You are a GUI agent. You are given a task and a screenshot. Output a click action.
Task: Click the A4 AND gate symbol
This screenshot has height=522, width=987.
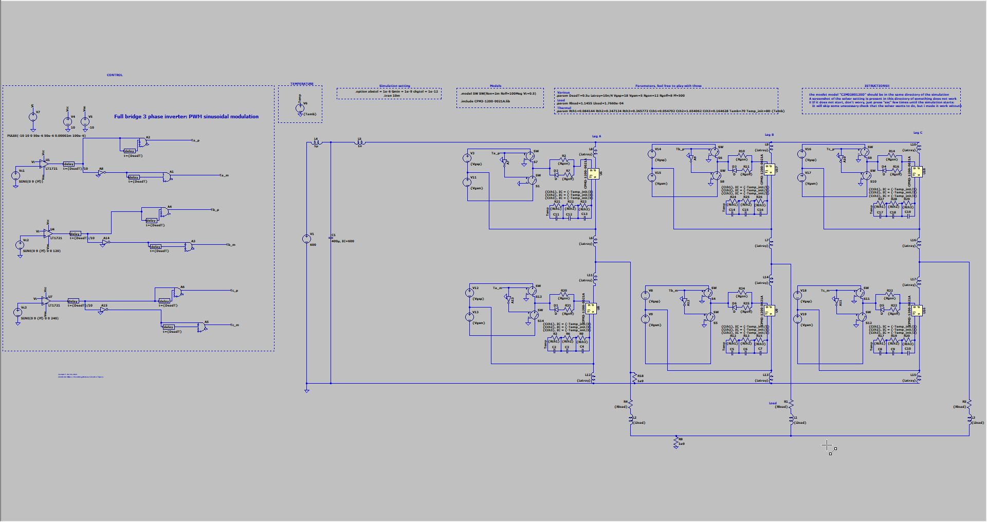coord(164,212)
